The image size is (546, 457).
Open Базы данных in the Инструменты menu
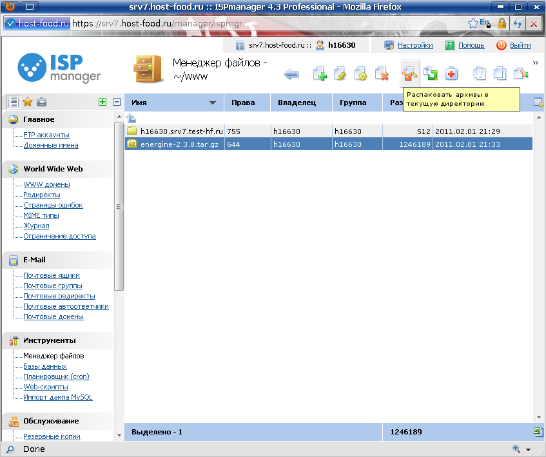(45, 366)
